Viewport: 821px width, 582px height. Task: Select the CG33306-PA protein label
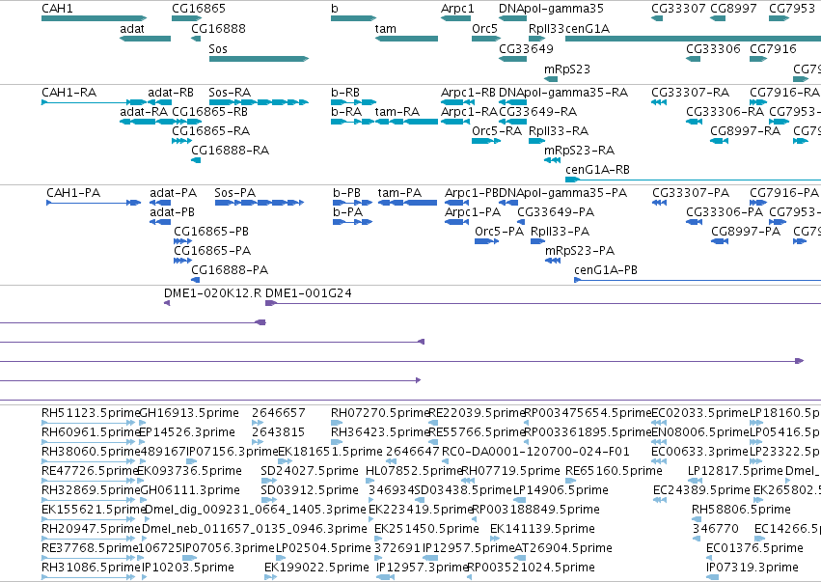tap(725, 212)
